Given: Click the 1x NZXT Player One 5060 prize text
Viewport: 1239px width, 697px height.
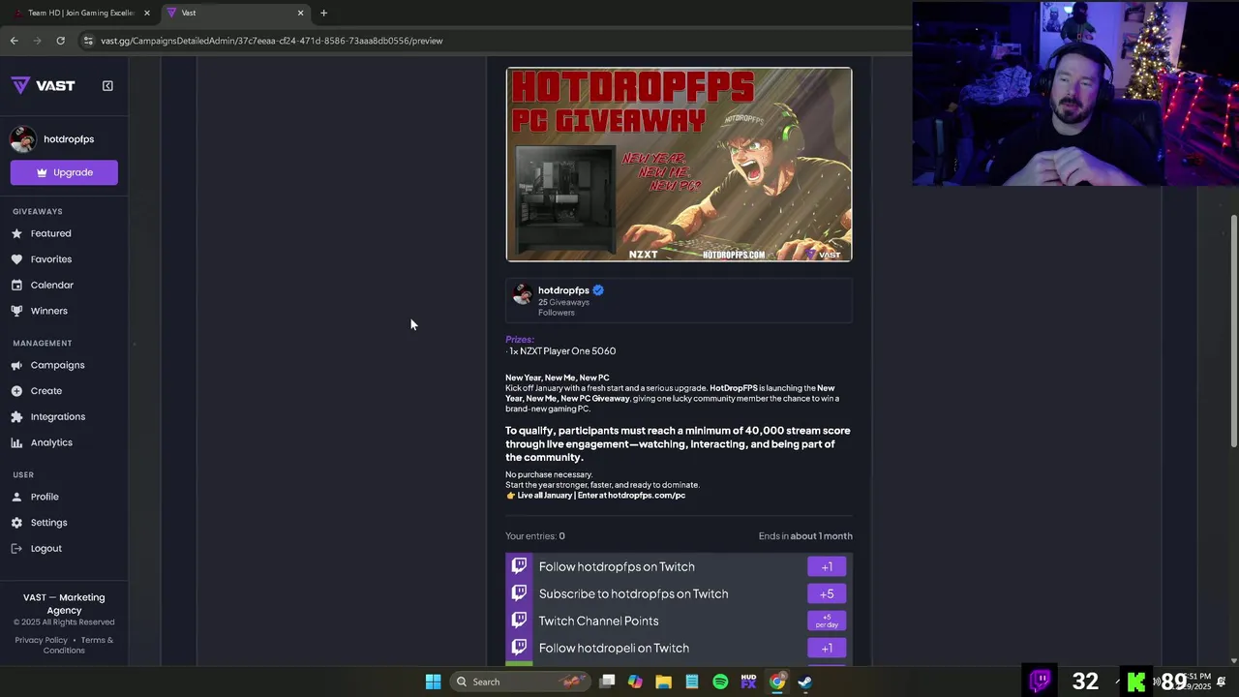Looking at the screenshot, I should (x=562, y=351).
